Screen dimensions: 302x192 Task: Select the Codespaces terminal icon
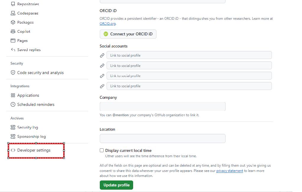(12, 13)
